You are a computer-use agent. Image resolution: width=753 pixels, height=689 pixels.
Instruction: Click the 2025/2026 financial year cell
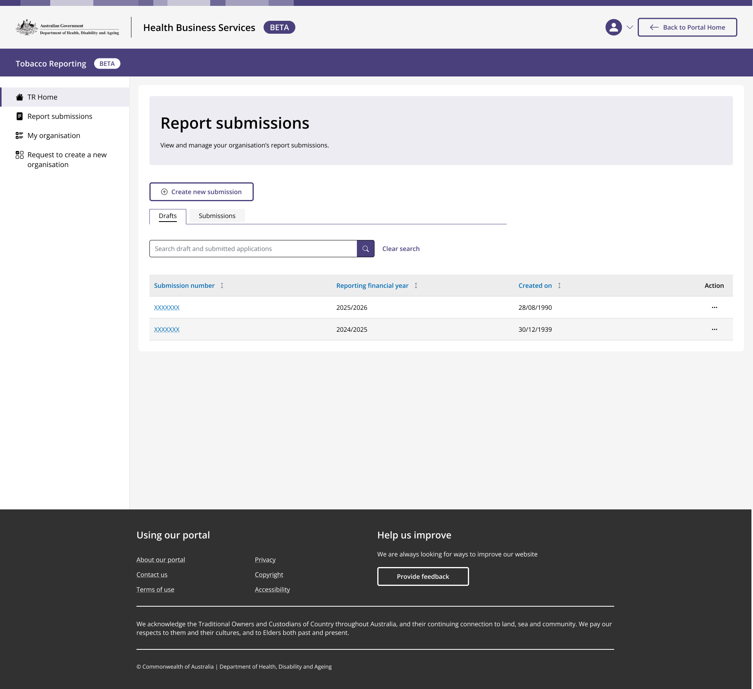pos(352,307)
